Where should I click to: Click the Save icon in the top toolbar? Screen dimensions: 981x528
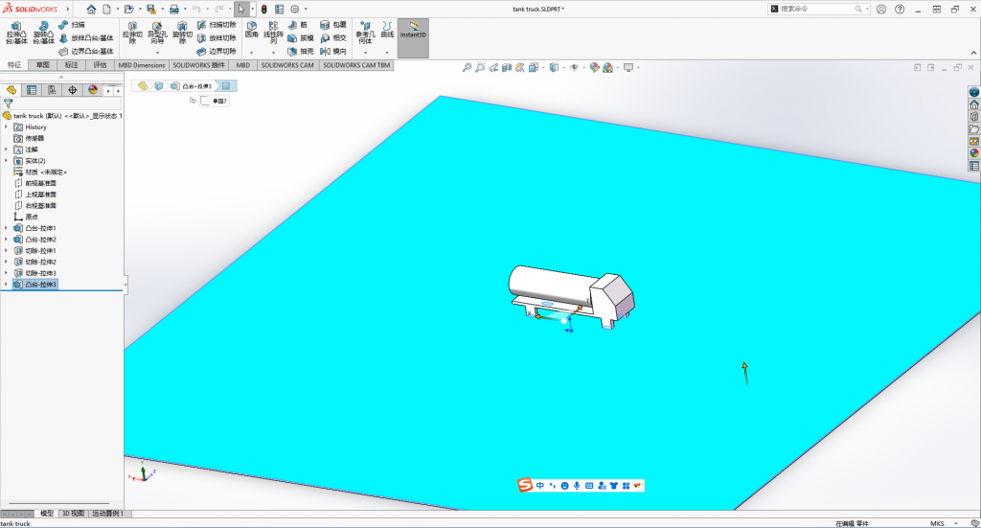tap(150, 9)
